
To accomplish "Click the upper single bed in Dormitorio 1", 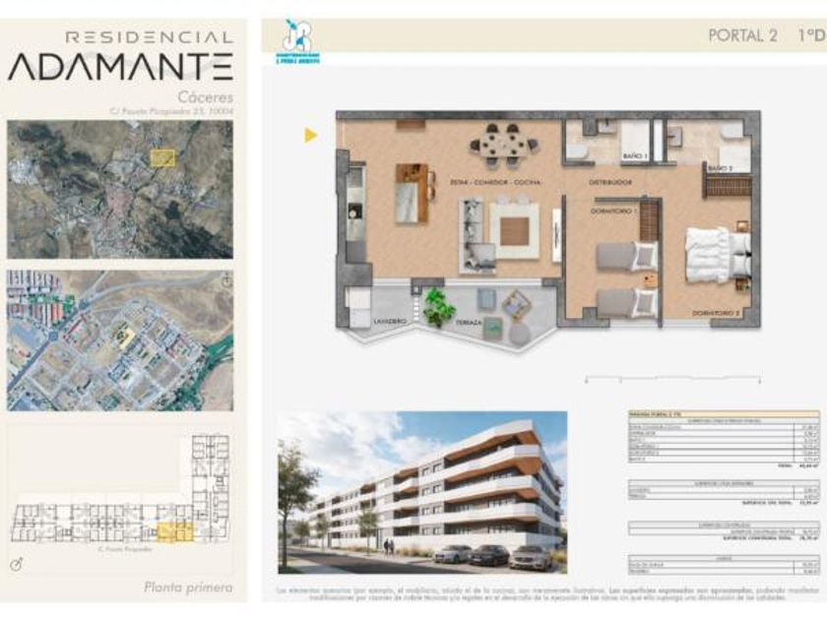I will tap(626, 256).
